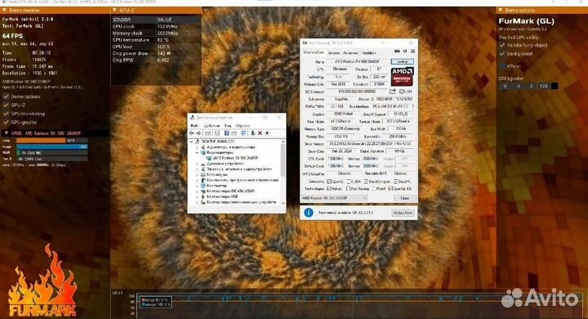Open Справка menu in Device Manager
Viewport: 588px width, 319px height.
point(243,125)
